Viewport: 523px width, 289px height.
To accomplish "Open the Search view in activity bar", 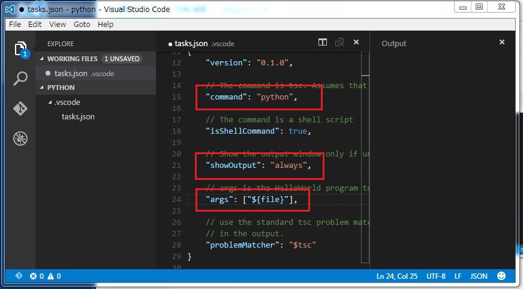I will [20, 79].
